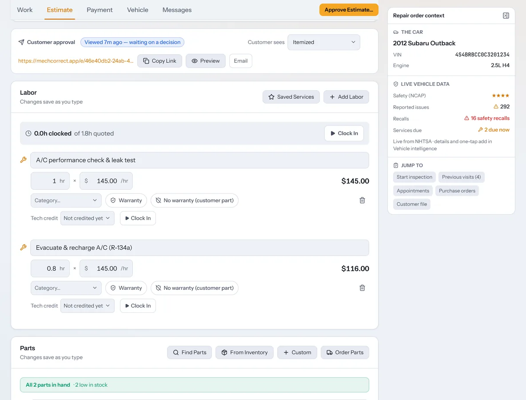The image size is (526, 400).
Task: Jump to Previous visits (4)
Action: 461,177
